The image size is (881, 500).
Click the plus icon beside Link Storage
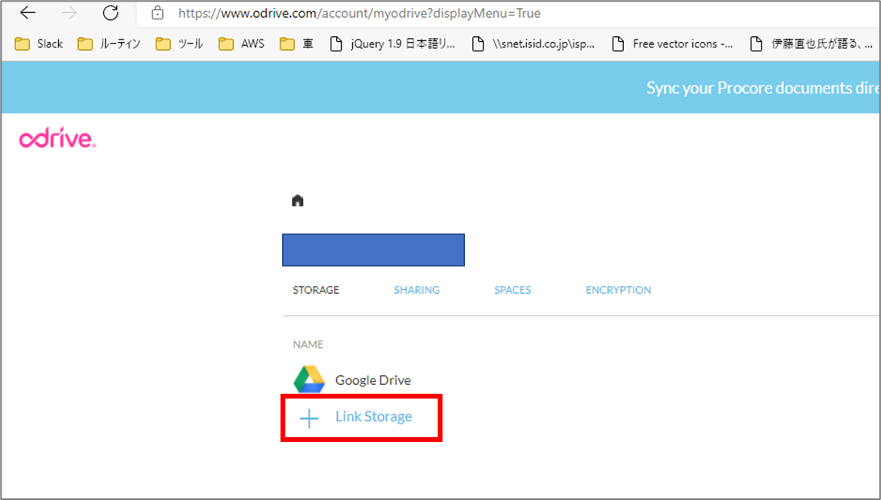point(309,418)
